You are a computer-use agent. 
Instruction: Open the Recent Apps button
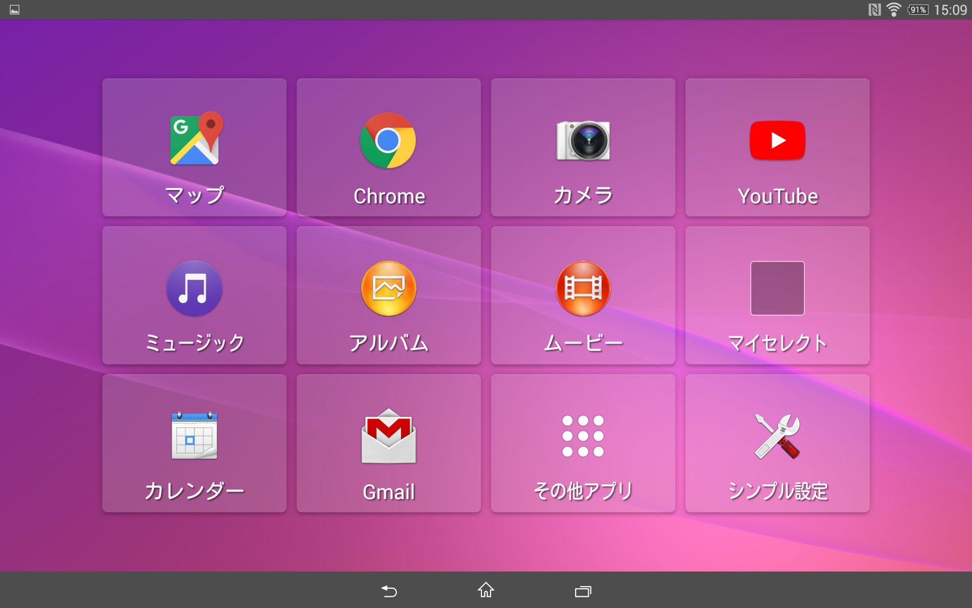click(583, 591)
